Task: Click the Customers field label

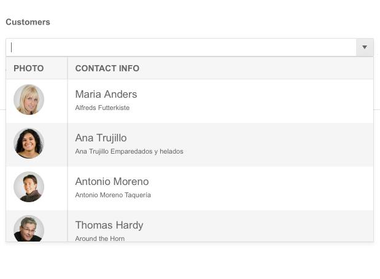Action: pyautogui.click(x=28, y=22)
